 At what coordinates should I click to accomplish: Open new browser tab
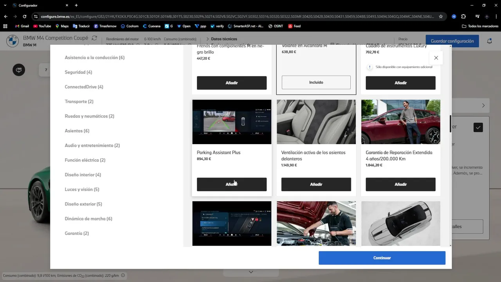point(76,5)
